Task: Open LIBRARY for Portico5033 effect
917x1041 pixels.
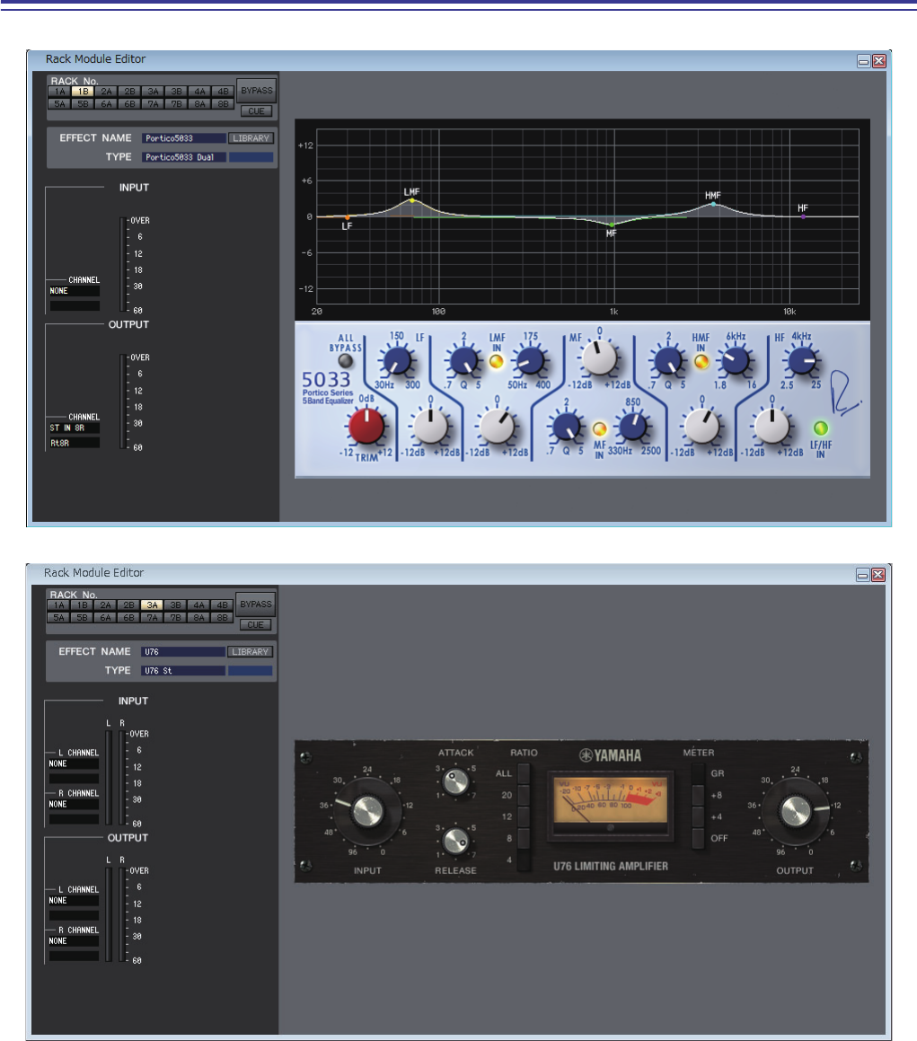Action: coord(251,138)
